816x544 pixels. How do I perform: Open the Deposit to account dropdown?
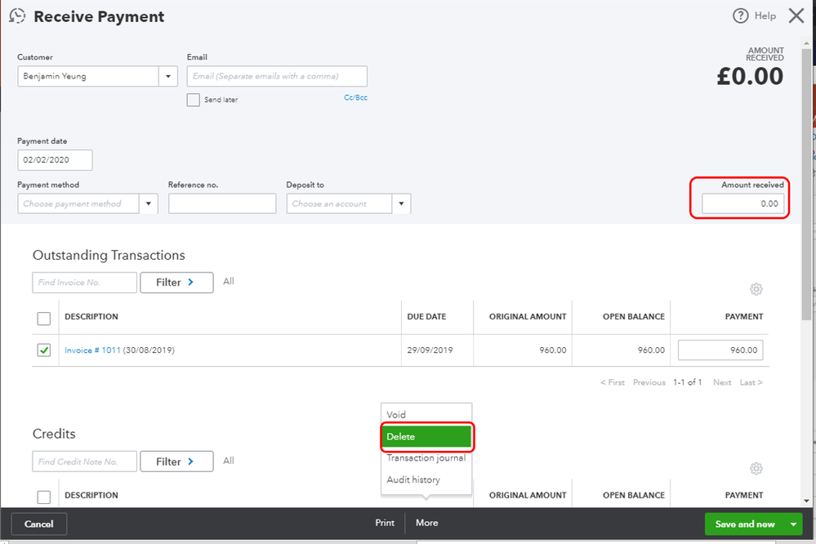pos(402,204)
